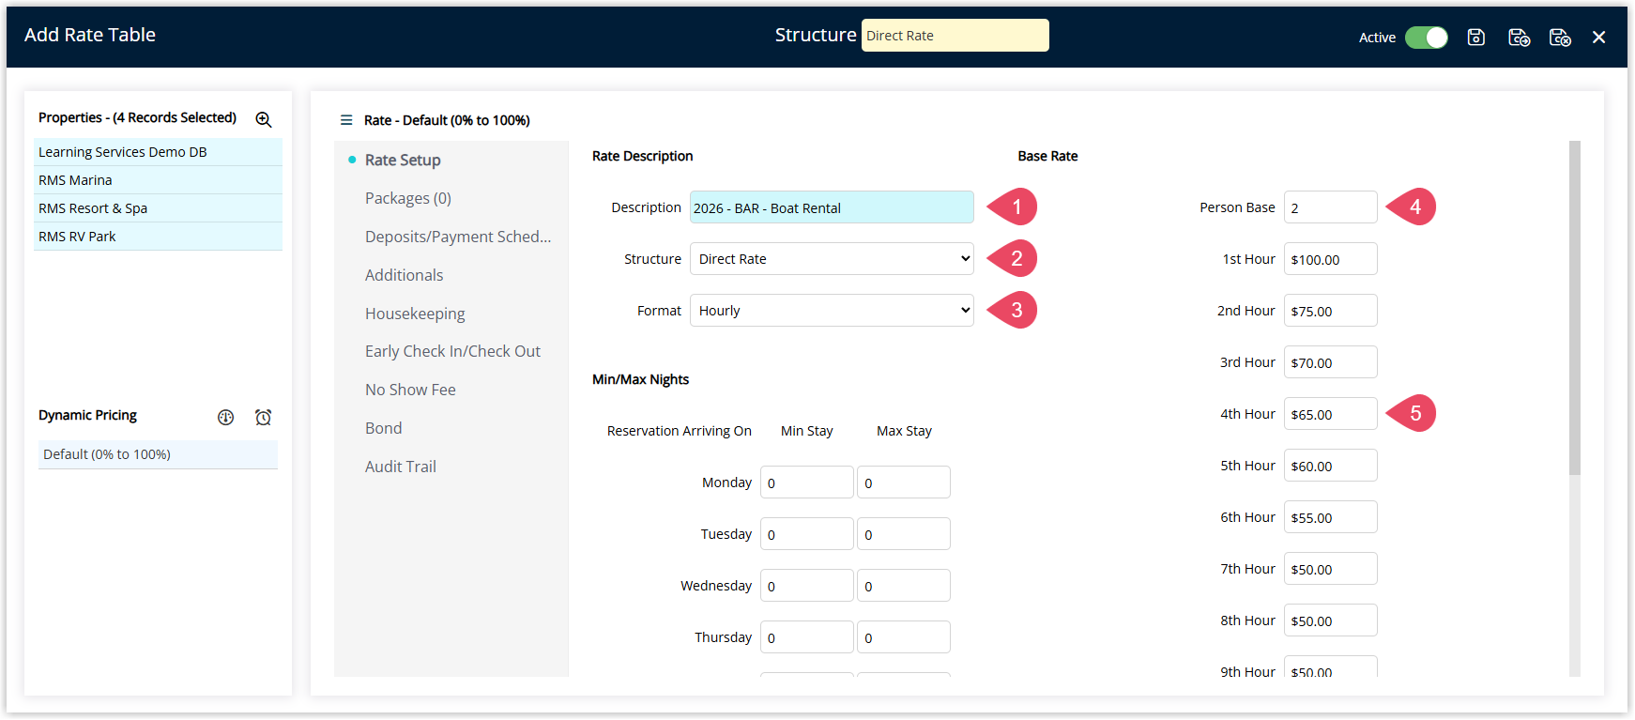Click the 1st Hour rate field
The height and width of the screenshot is (720, 1635).
click(1331, 259)
